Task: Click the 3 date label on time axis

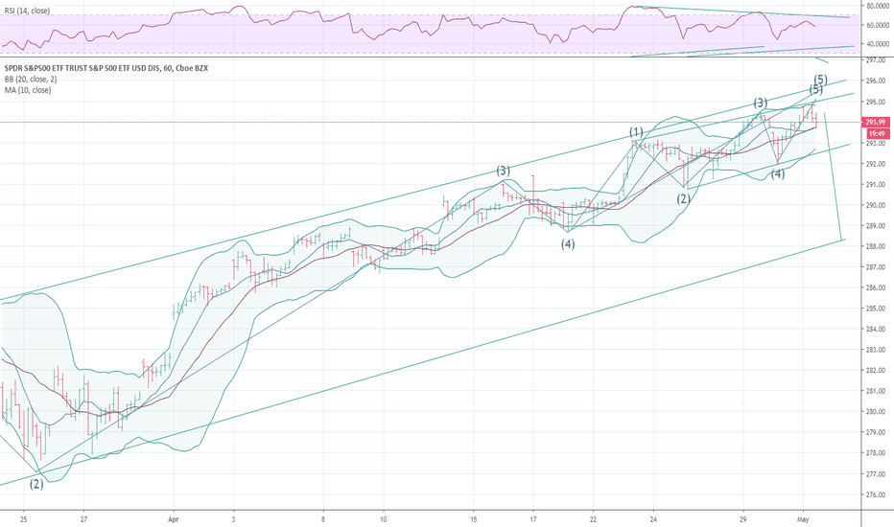Action: pyautogui.click(x=234, y=519)
